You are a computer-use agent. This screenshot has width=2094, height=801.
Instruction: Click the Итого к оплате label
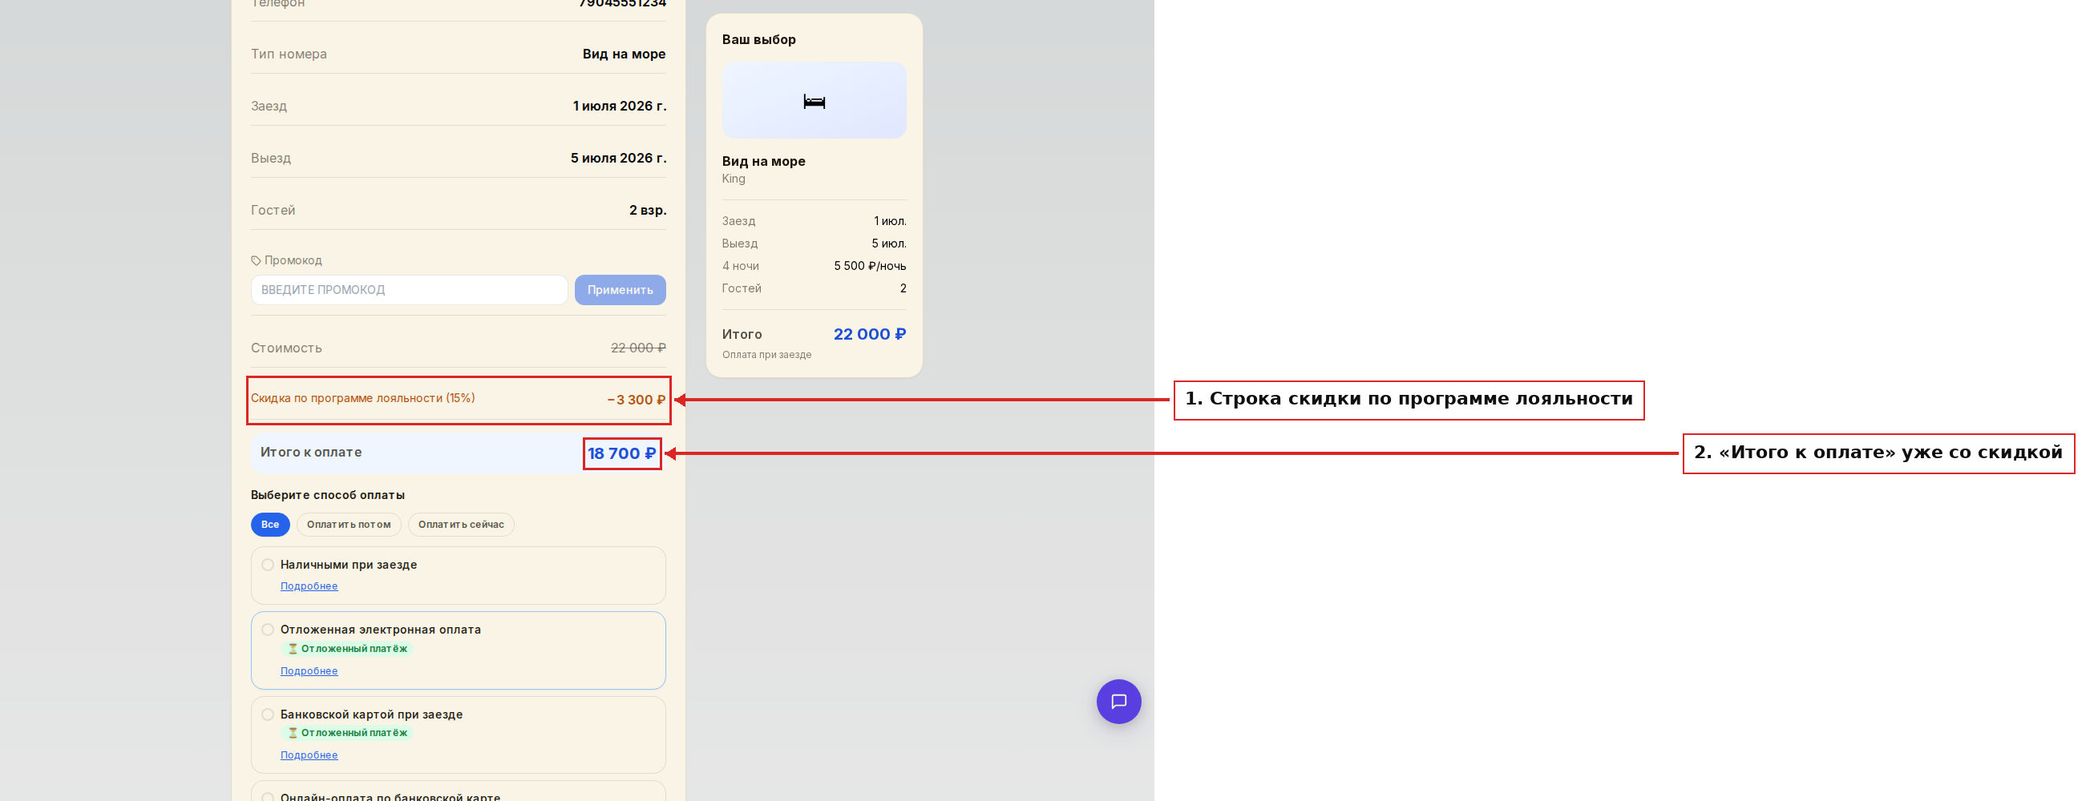tap(310, 452)
